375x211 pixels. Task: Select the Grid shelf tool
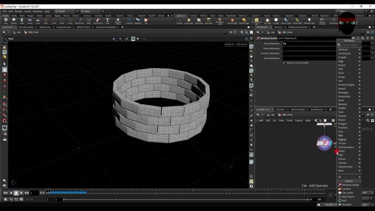point(37,21)
